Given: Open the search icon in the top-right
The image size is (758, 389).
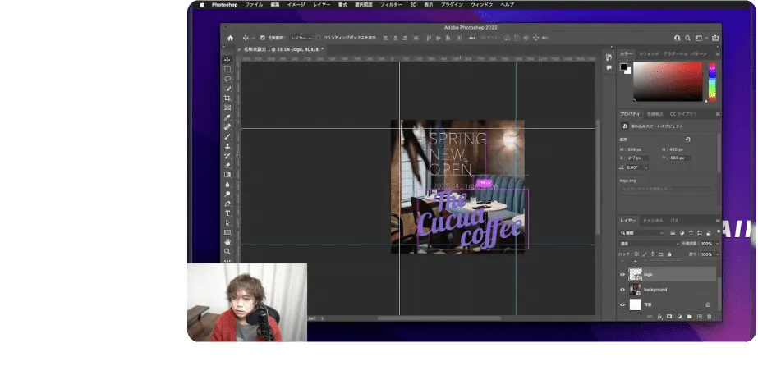Looking at the screenshot, I should (677, 38).
